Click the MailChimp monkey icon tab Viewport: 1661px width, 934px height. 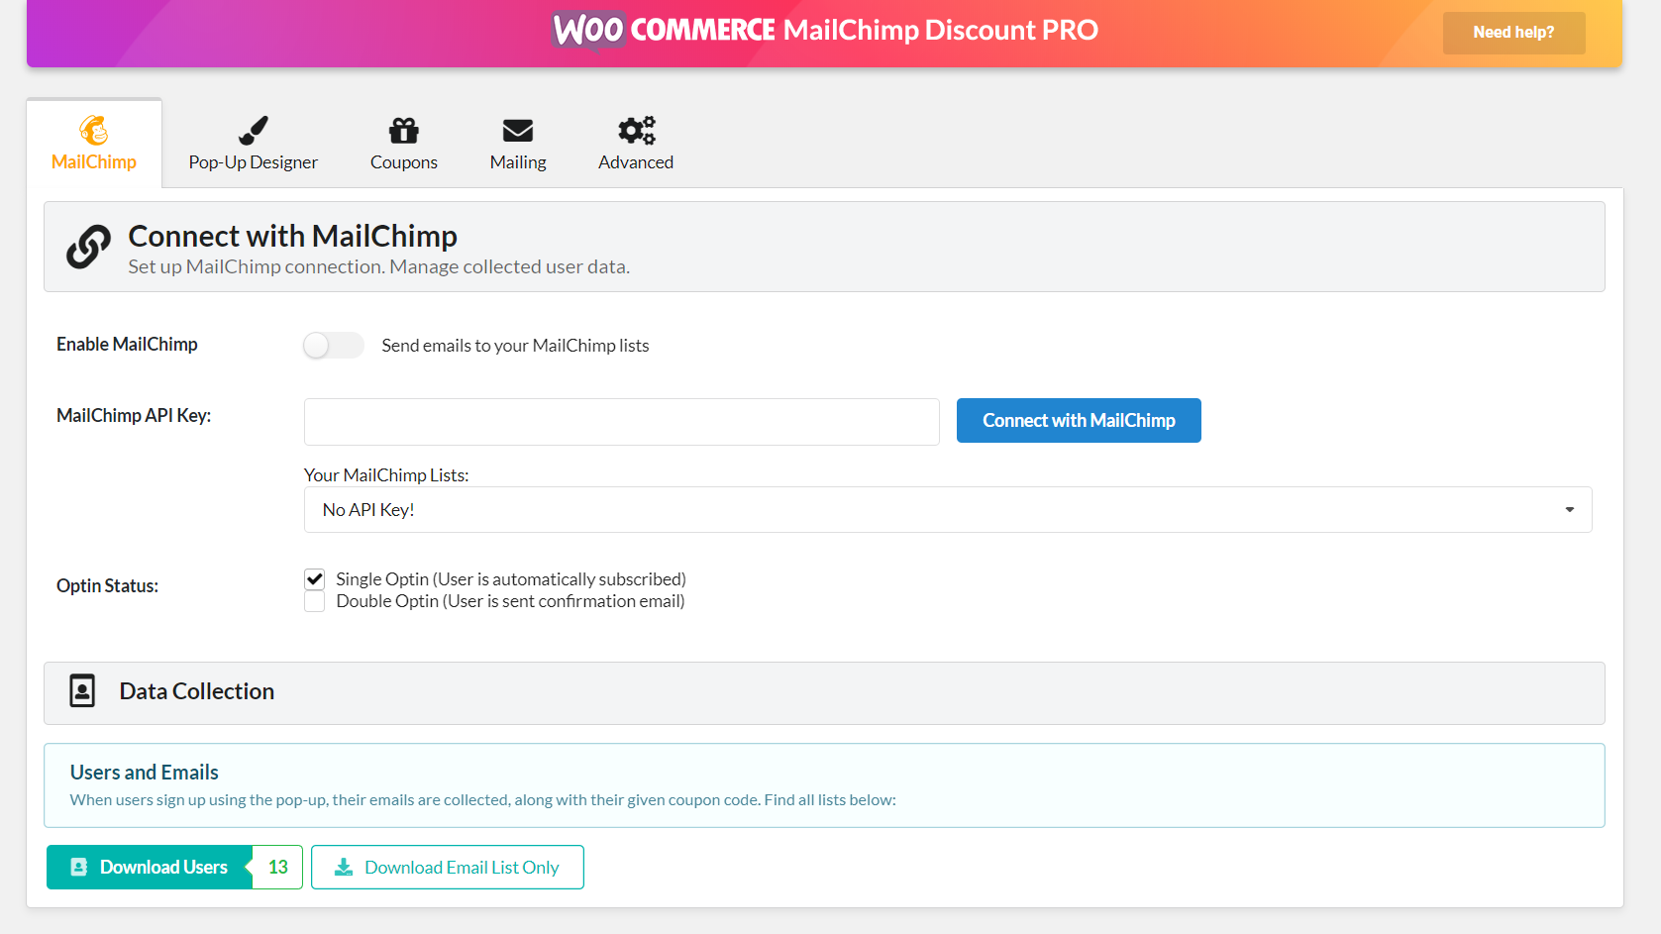click(94, 130)
